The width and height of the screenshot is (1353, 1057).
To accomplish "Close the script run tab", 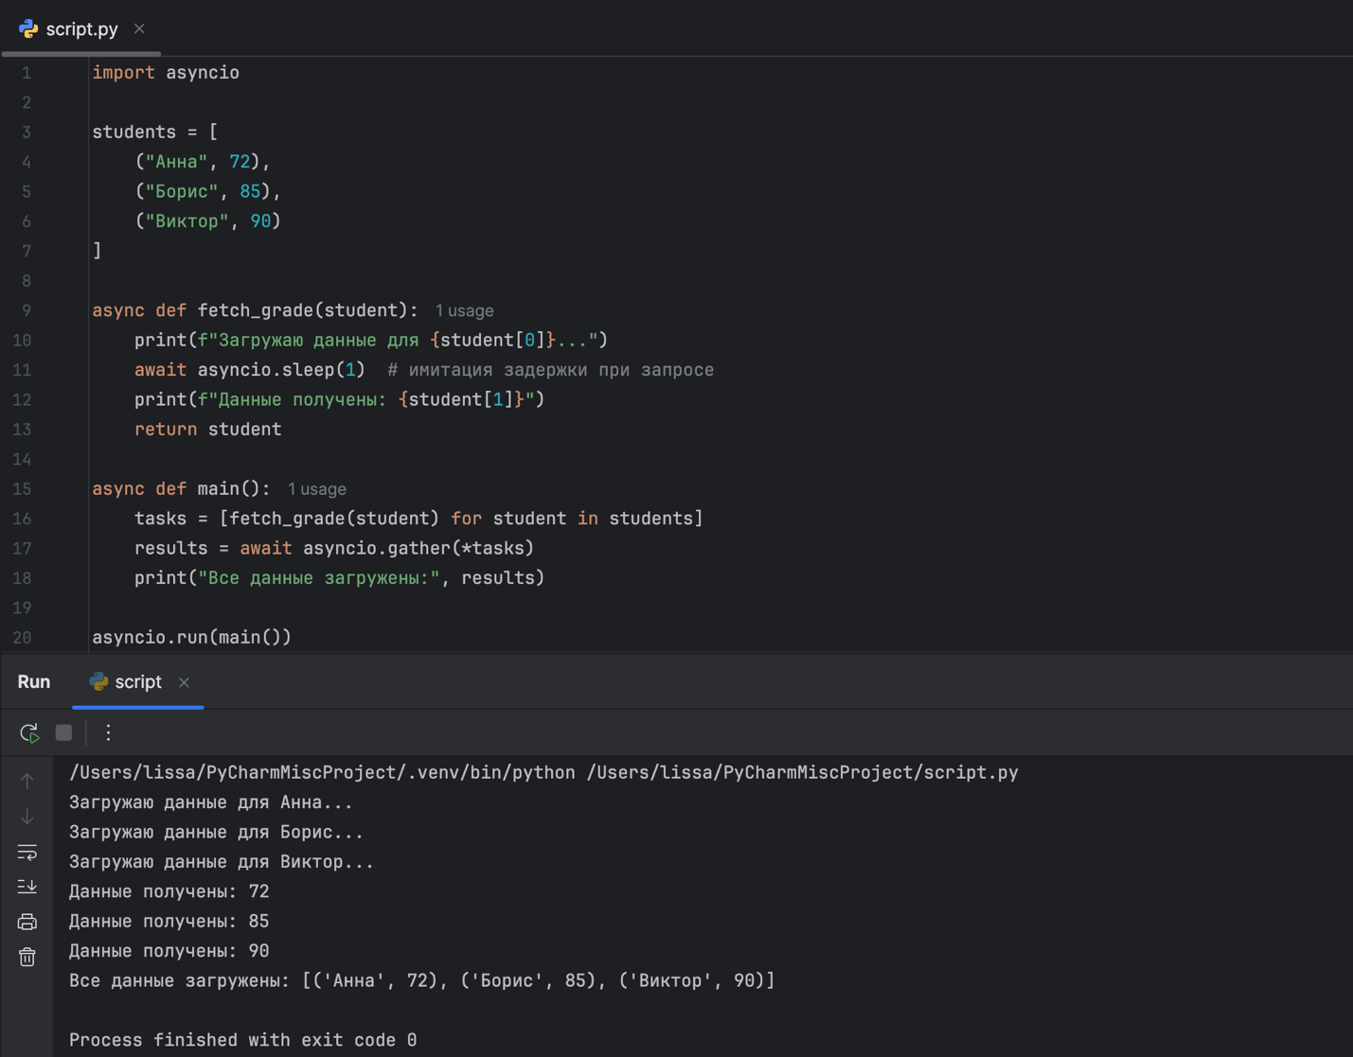I will [x=184, y=682].
